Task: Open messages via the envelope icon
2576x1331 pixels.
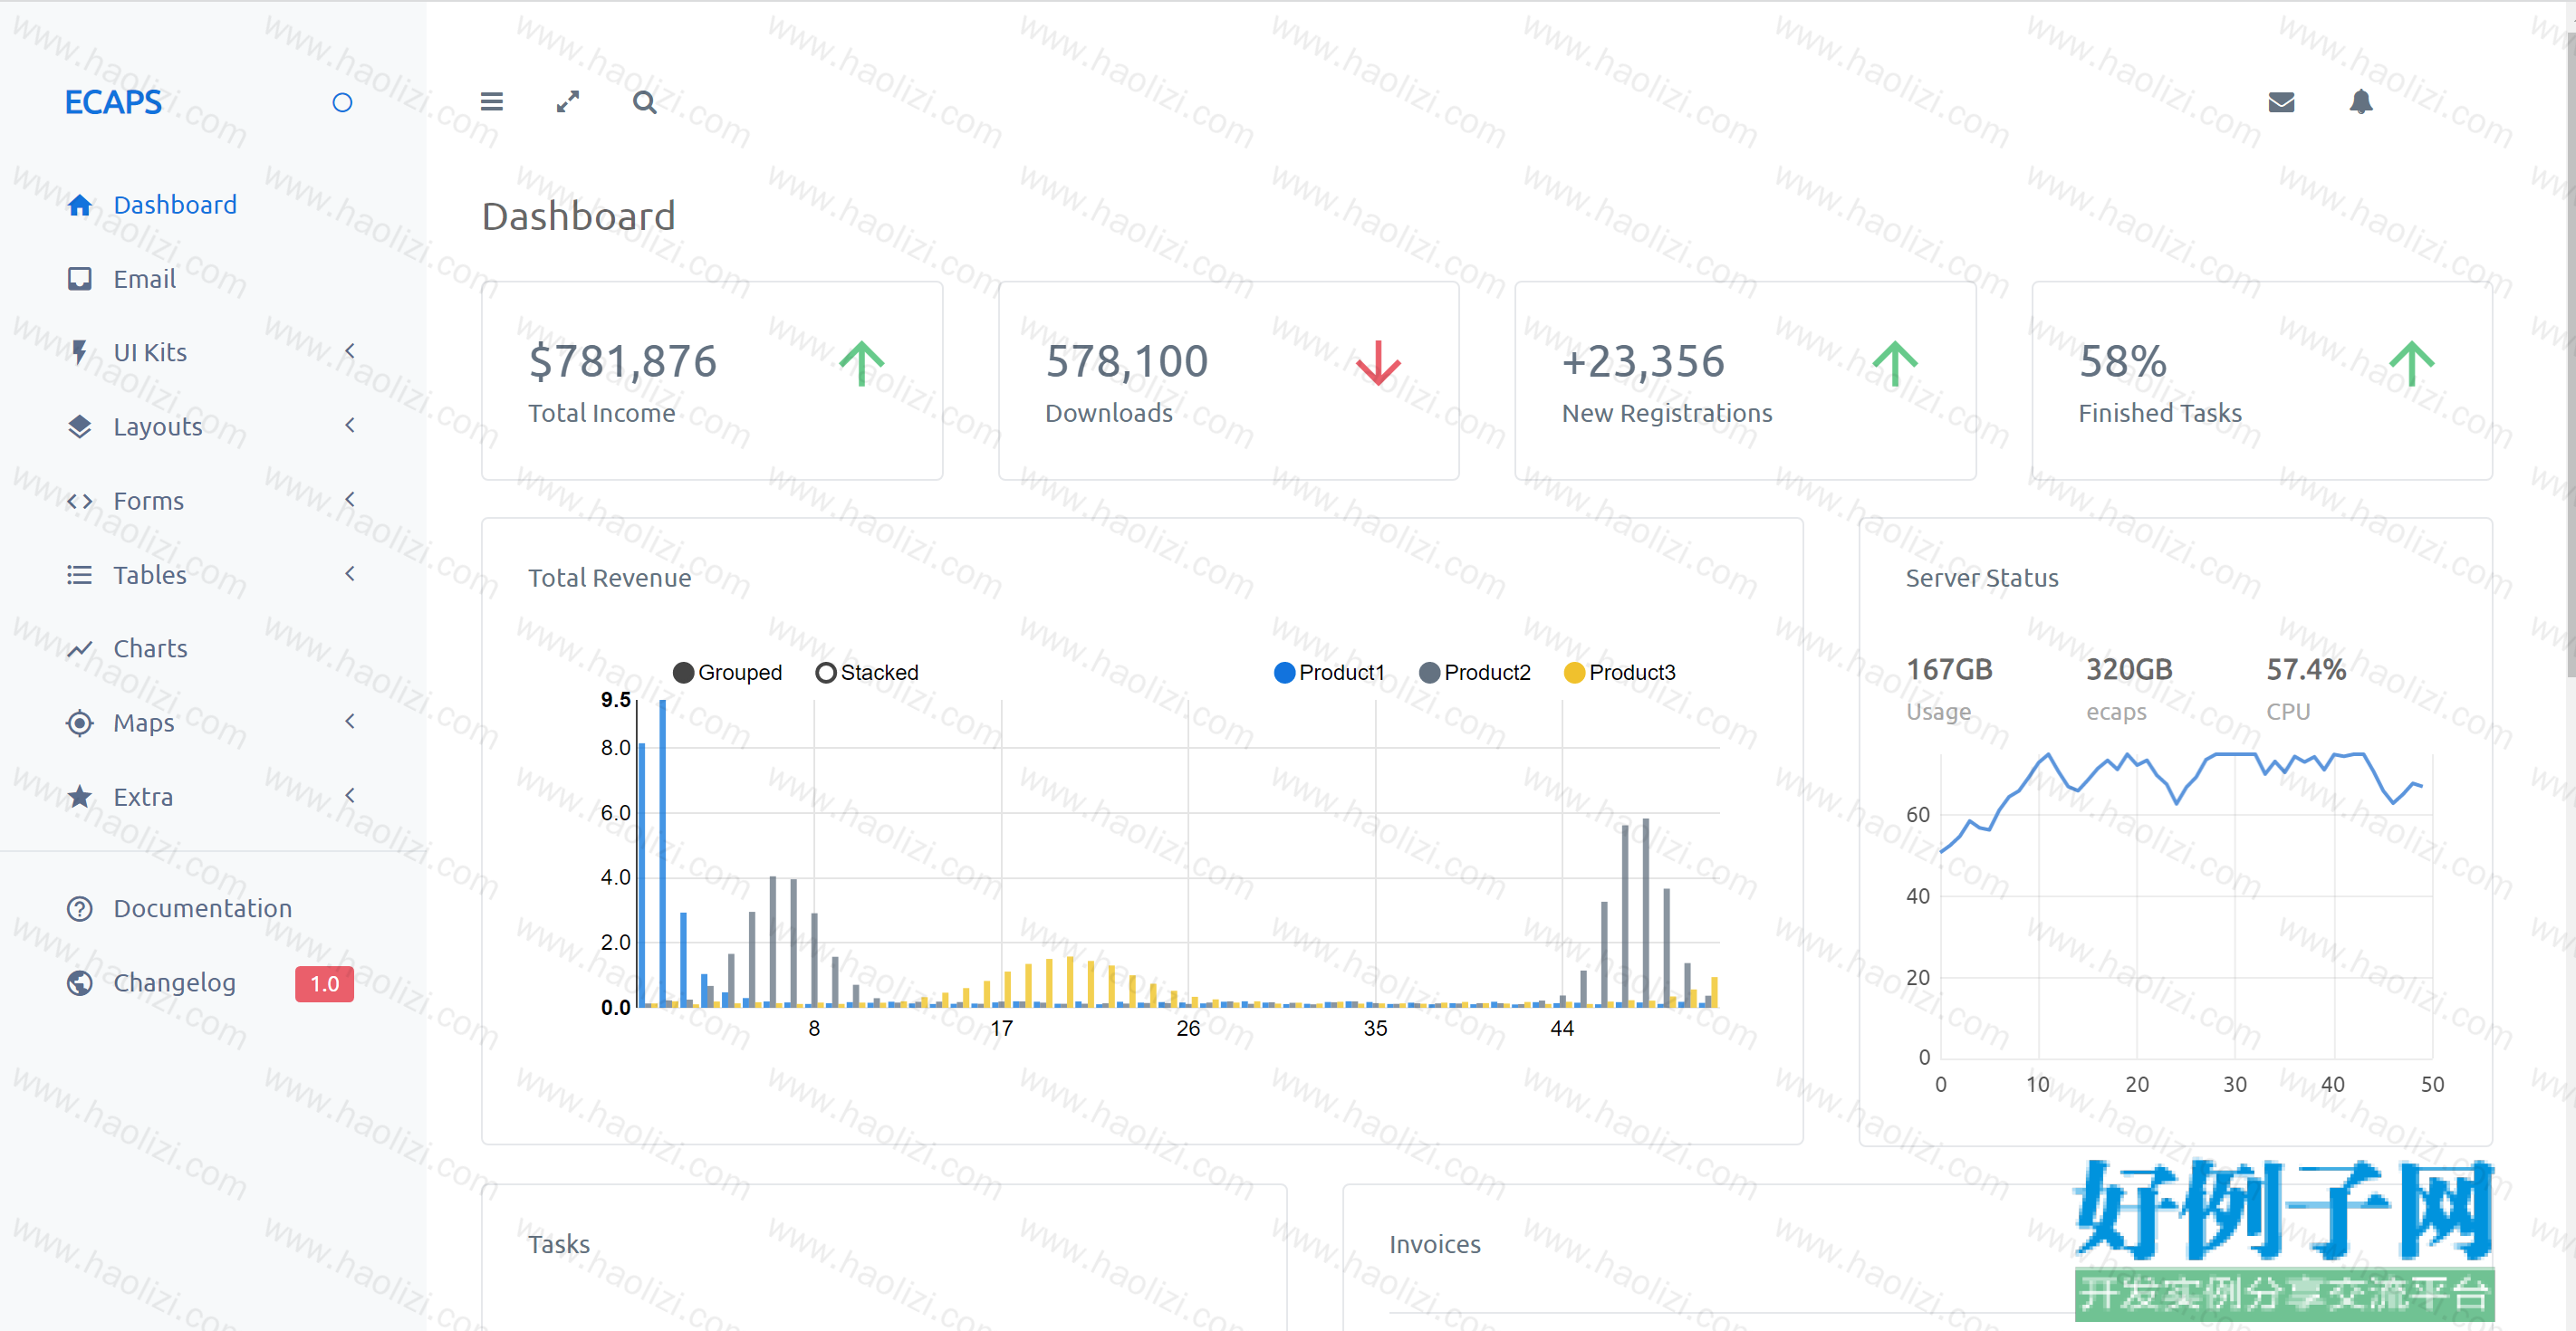Action: (x=2281, y=102)
